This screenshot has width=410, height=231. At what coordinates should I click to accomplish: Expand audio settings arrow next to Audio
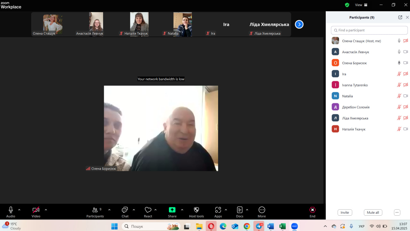(x=19, y=210)
